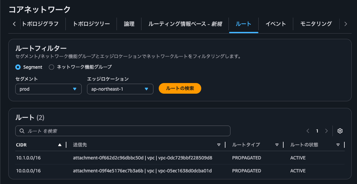Select the ネットワーク機能グループ radio button

(51, 67)
